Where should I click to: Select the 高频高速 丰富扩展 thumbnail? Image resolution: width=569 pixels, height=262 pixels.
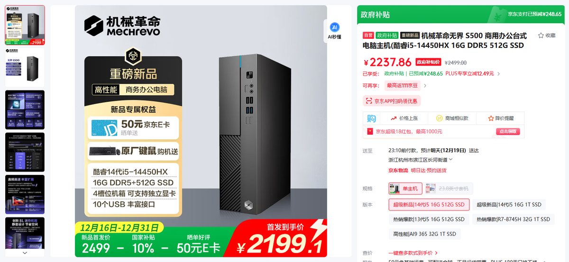pos(25,194)
